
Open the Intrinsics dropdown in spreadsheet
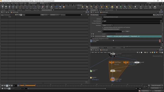click(55, 15)
